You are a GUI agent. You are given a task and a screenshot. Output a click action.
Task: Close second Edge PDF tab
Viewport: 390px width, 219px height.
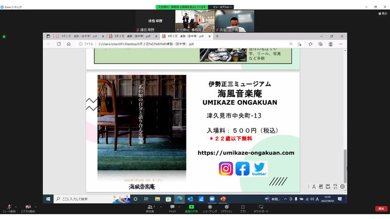click(x=156, y=36)
